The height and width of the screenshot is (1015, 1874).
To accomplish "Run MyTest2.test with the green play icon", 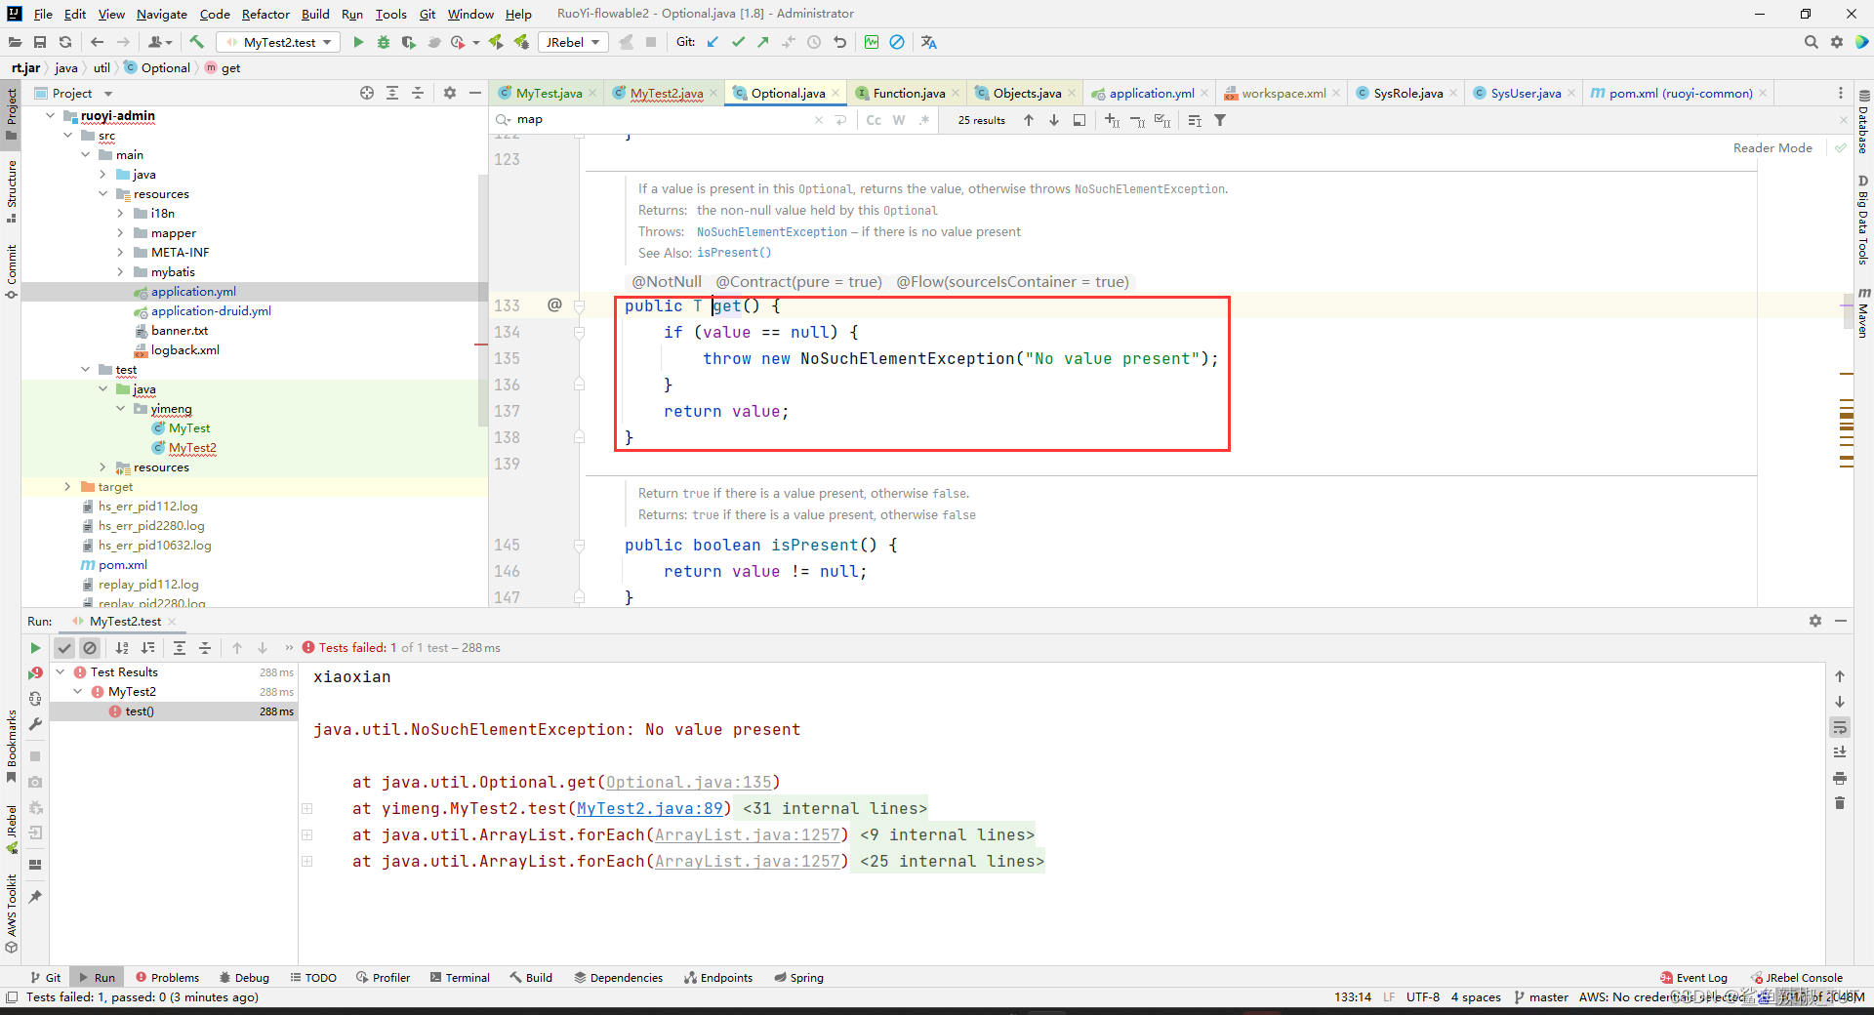I will point(358,42).
